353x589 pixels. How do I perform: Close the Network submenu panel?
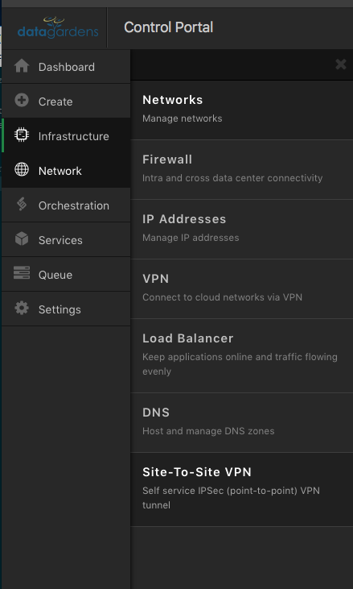tap(341, 64)
